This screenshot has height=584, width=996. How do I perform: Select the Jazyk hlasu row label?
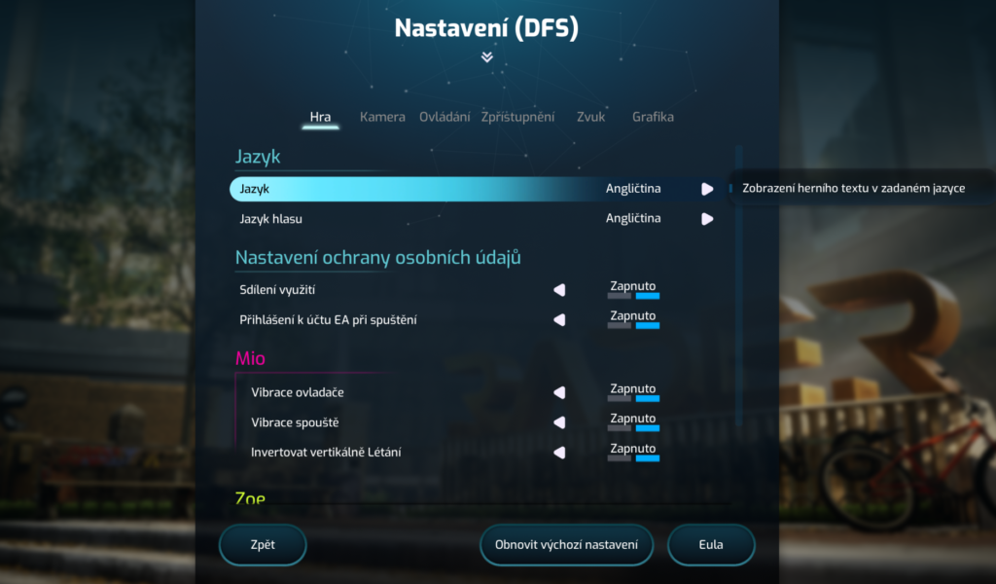pos(270,219)
